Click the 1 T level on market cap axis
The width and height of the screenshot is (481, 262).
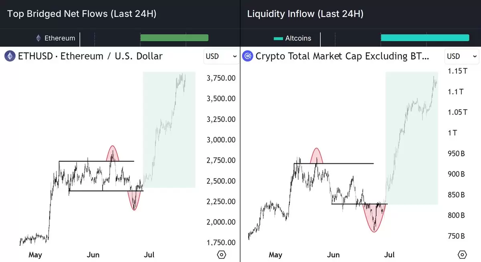click(x=452, y=133)
